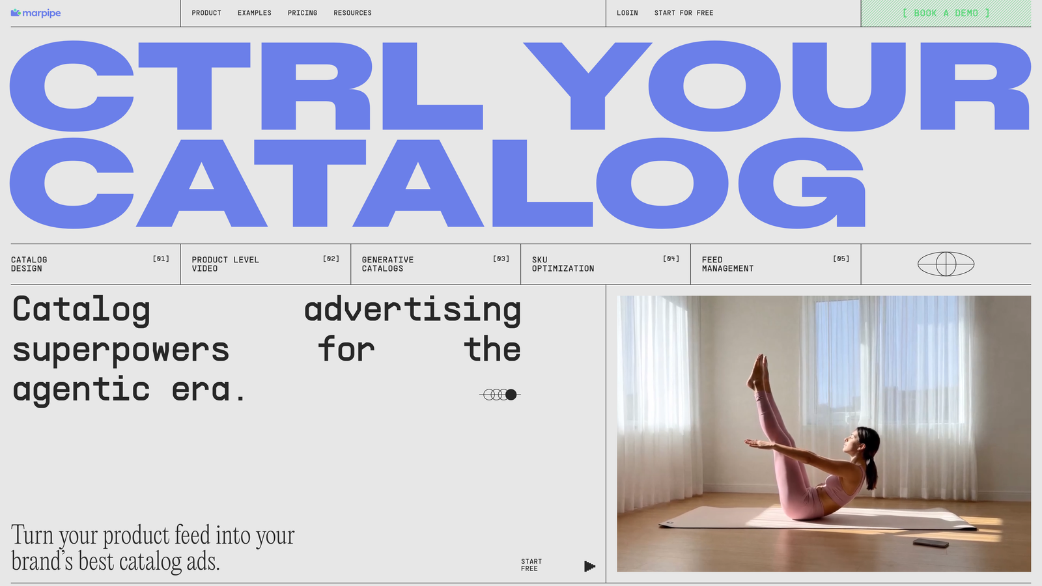1042x586 pixels.
Task: Open the Examples menu
Action: pyautogui.click(x=254, y=13)
